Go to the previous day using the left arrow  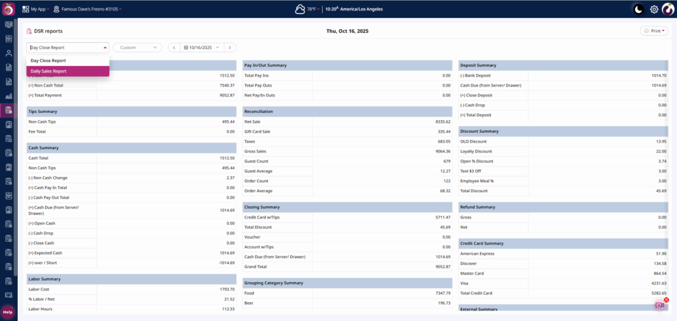tap(174, 48)
